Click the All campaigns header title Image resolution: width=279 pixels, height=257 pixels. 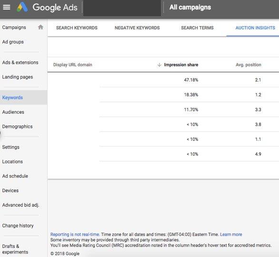coord(190,7)
